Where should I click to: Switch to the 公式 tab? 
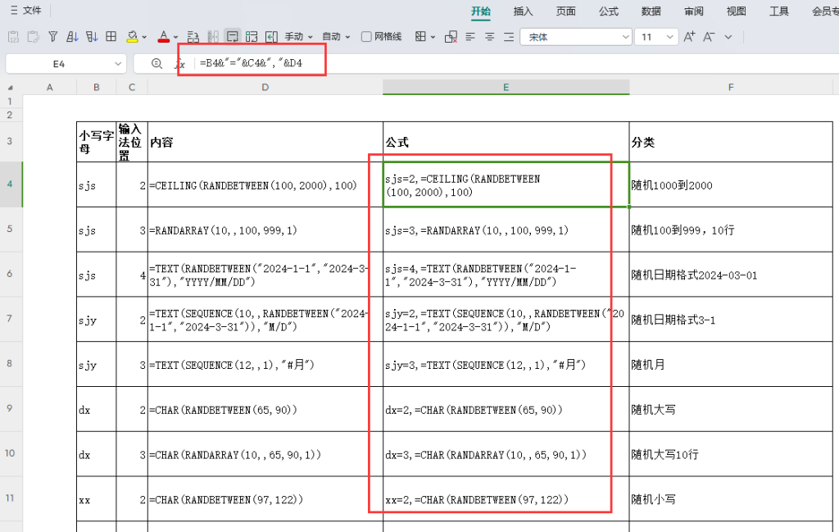tap(609, 11)
